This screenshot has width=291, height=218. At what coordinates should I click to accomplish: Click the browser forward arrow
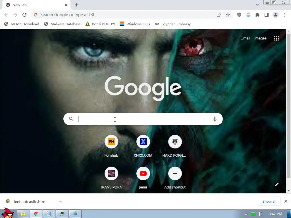pos(15,15)
